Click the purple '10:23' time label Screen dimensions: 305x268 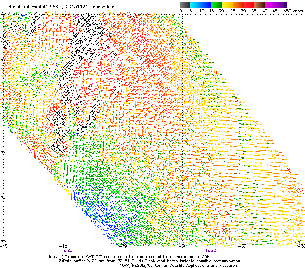point(211,250)
